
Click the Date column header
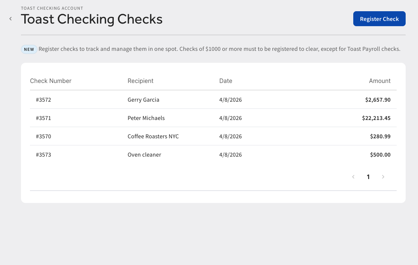pos(226,81)
